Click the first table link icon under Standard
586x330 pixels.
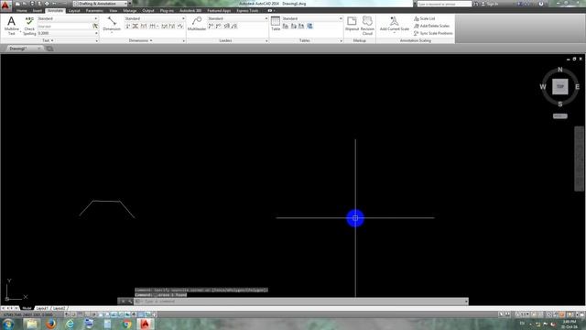point(286,27)
